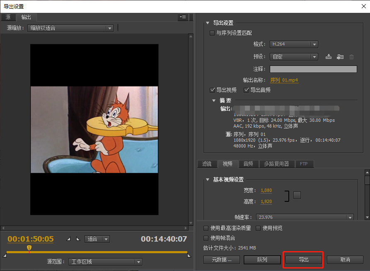Open the output panel flyout menu icon
Viewport: 370px width, 271px height.
(x=183, y=17)
